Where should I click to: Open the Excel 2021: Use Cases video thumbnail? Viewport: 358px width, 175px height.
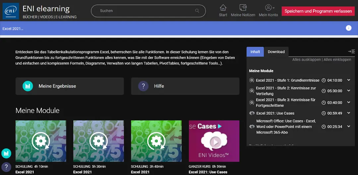pyautogui.click(x=214, y=141)
